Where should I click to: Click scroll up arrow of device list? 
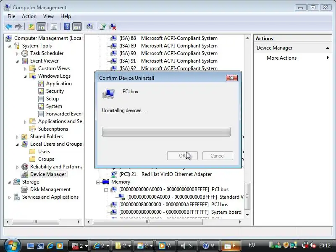tap(247, 38)
